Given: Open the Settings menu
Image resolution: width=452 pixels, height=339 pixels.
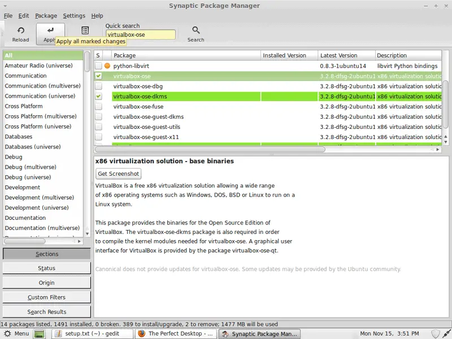Looking at the screenshot, I should click(74, 16).
